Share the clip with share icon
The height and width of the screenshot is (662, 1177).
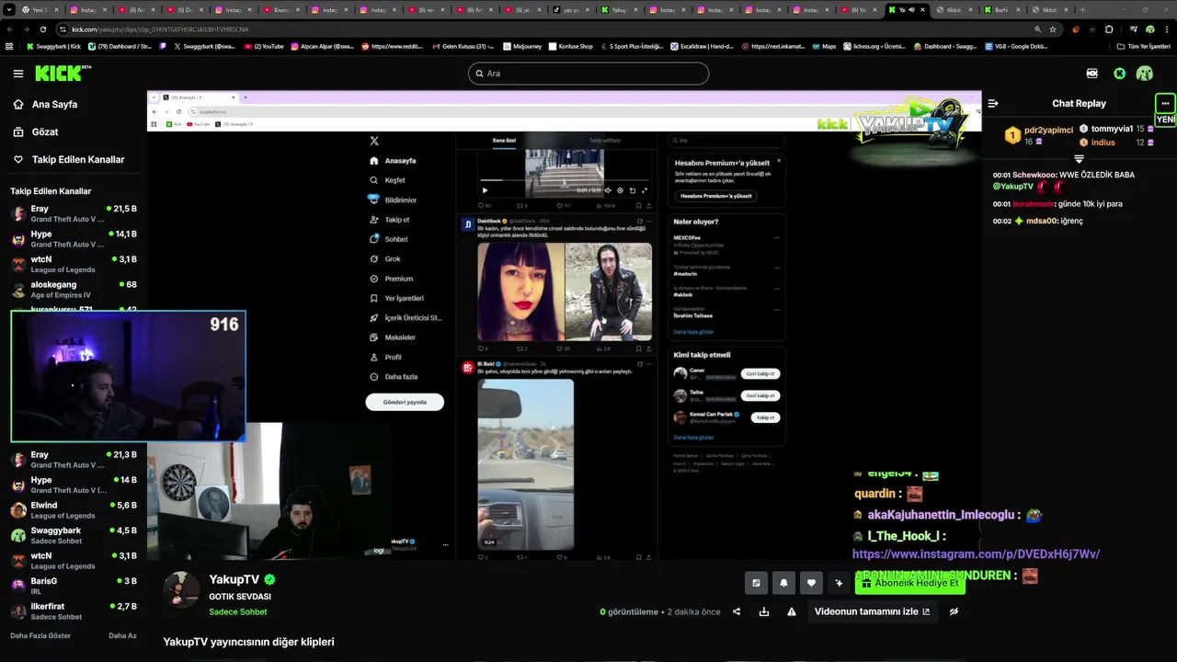pos(737,611)
